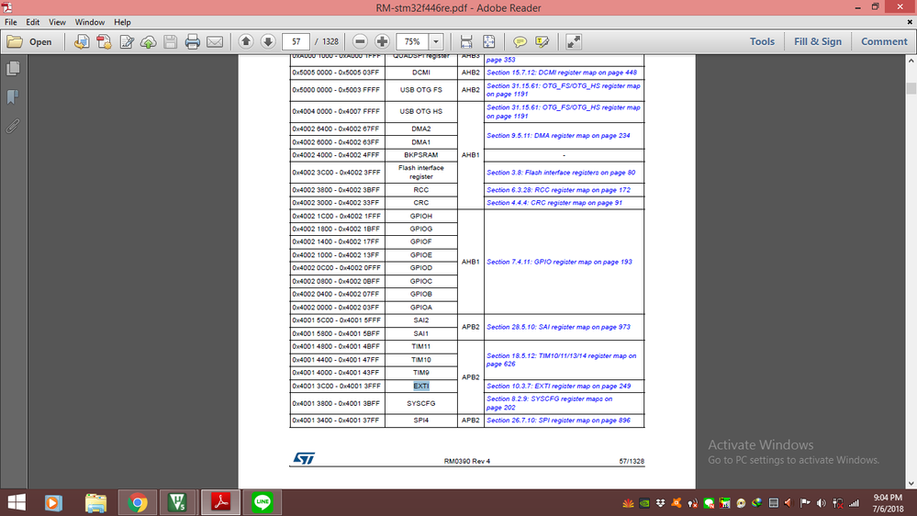Open the zoom level dropdown arrow
Image resolution: width=917 pixels, height=516 pixels.
[436, 41]
